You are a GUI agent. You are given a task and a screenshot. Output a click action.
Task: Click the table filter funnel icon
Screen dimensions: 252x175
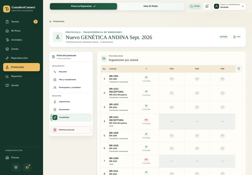pos(239,69)
